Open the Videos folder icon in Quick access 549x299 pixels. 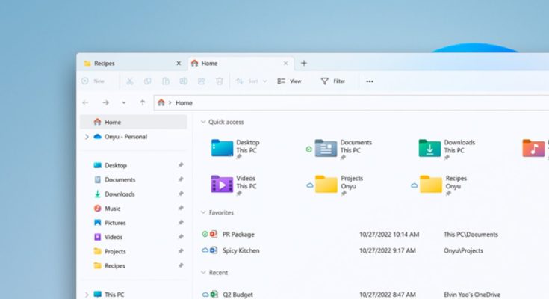(x=222, y=183)
